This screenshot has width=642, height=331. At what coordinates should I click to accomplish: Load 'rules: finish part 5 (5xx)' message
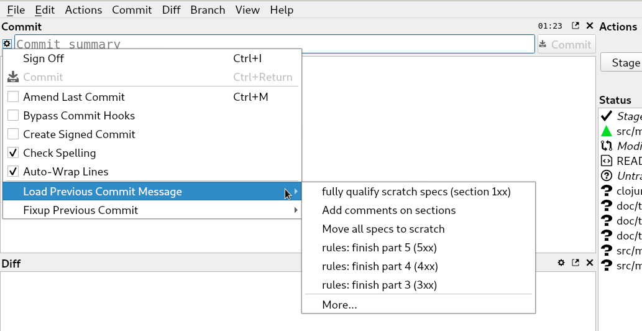coord(418,248)
